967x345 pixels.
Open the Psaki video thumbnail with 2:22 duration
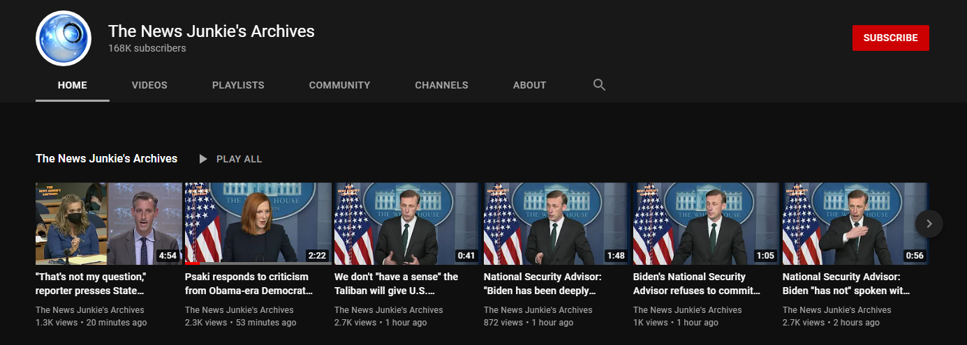click(258, 224)
